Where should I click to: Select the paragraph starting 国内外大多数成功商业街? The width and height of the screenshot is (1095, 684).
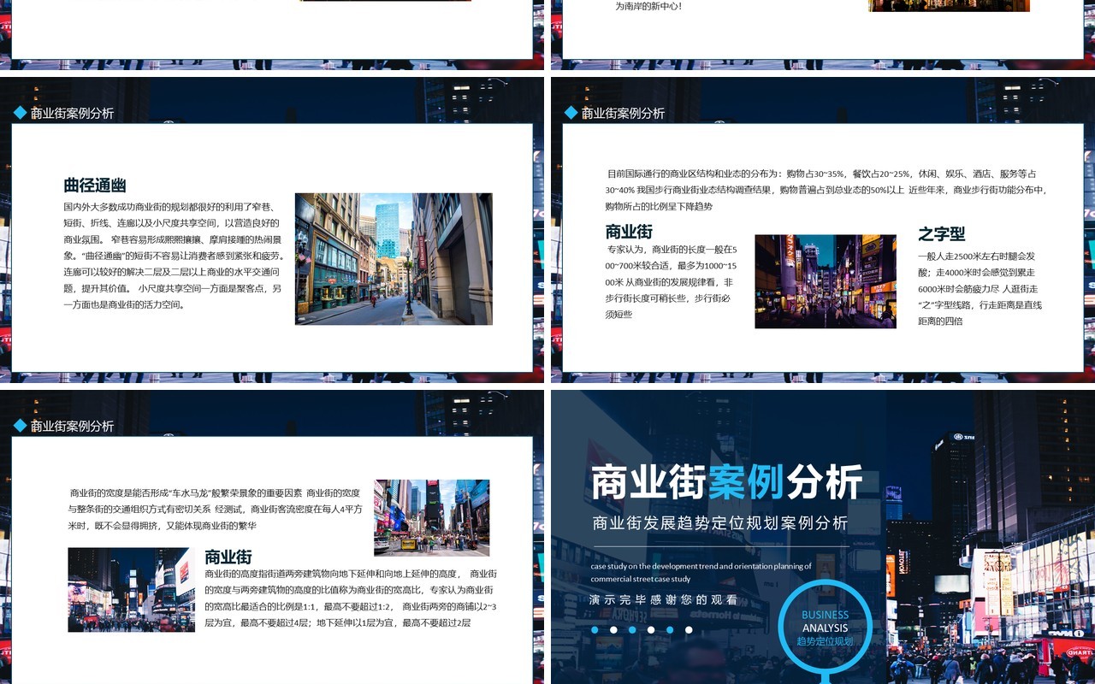pos(174,256)
